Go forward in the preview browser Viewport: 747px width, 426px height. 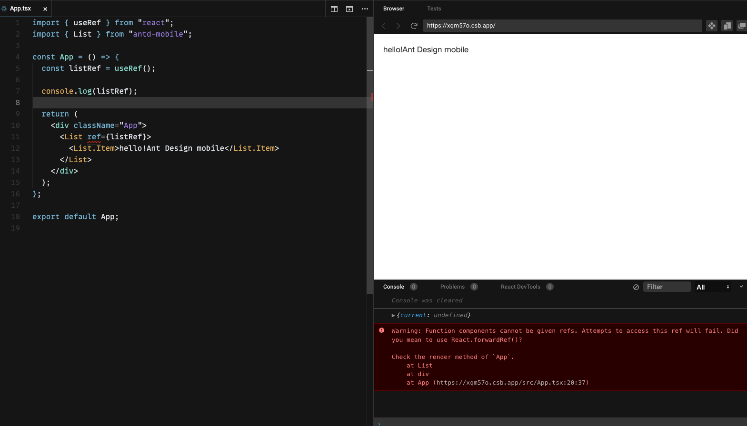(398, 26)
